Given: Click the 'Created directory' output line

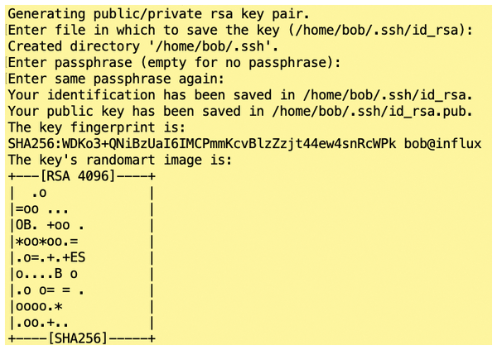Looking at the screenshot, I should click(143, 46).
